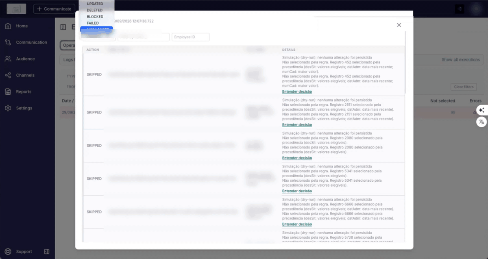The image size is (488, 259).
Task: Focus the filter by name field
Action: (144, 37)
